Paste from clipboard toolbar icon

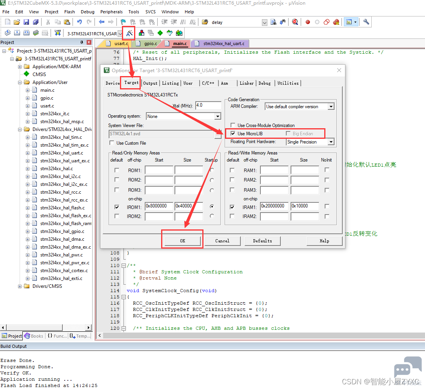[x=67, y=22]
